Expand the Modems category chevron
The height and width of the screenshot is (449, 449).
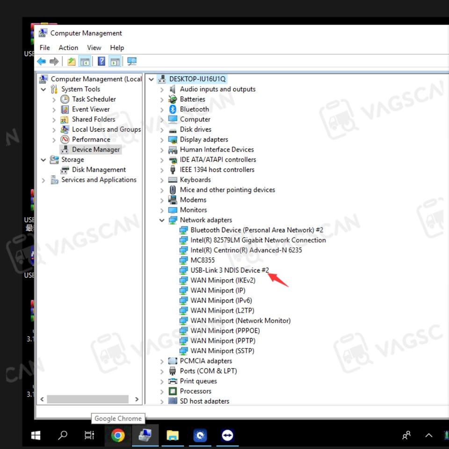[162, 201]
